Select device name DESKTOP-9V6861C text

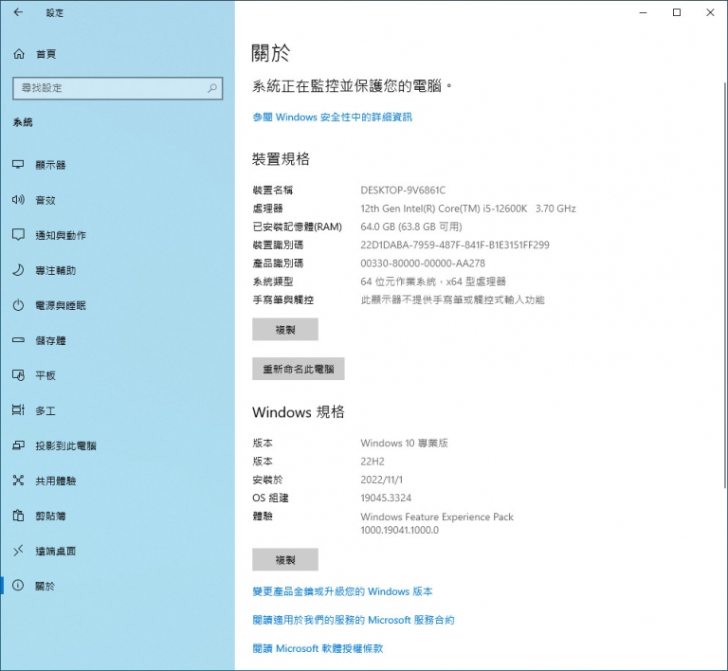[403, 190]
